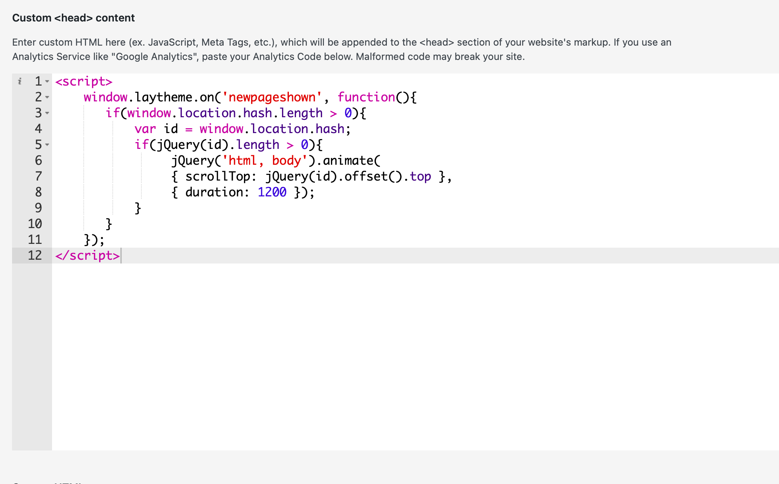Click the info annotation icon beside line 1
This screenshot has width=779, height=484.
[x=20, y=81]
